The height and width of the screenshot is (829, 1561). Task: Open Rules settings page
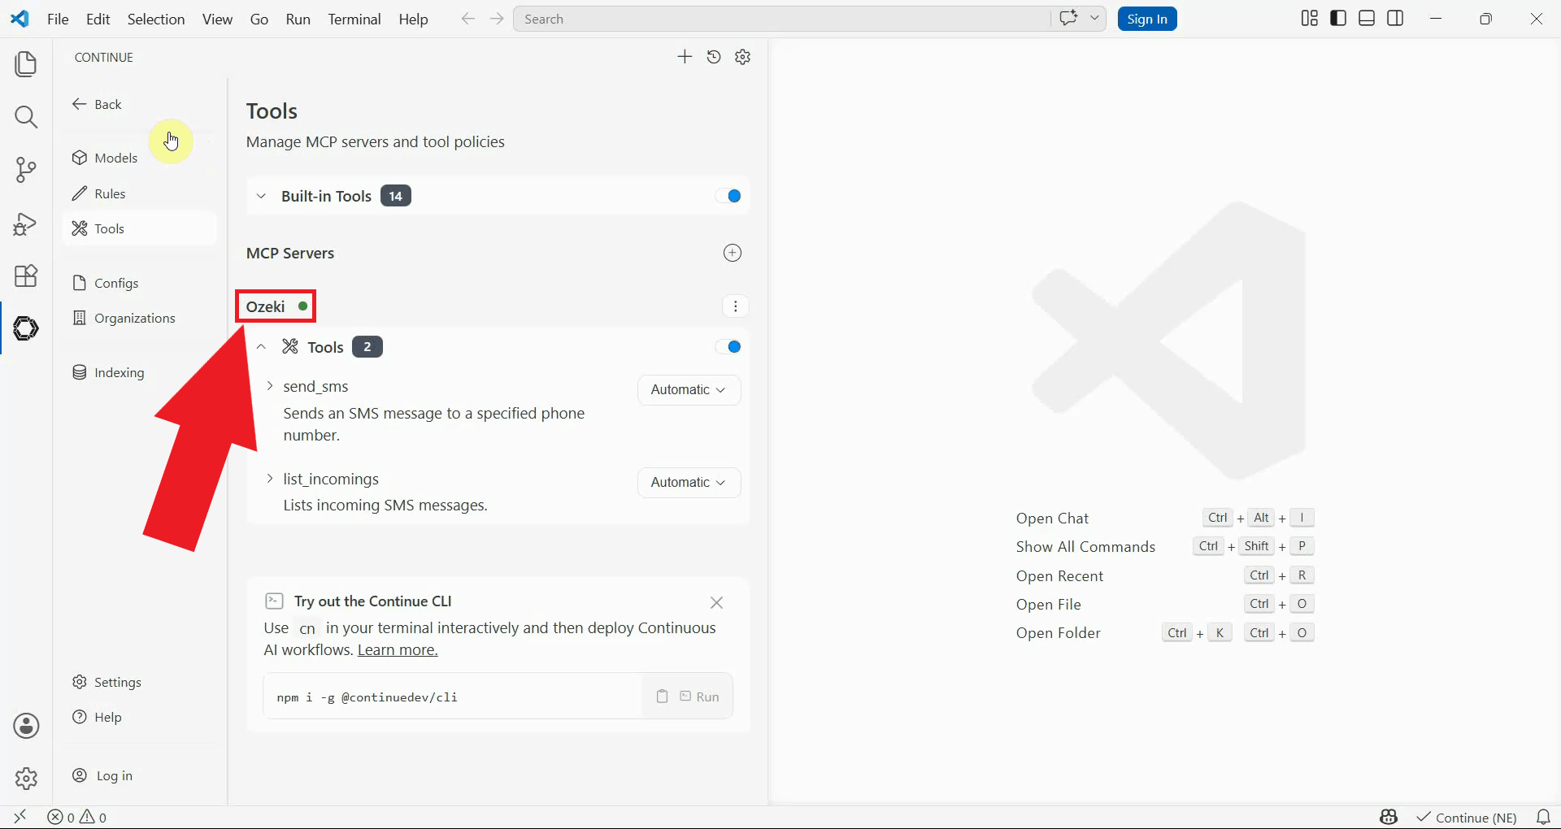99,193
